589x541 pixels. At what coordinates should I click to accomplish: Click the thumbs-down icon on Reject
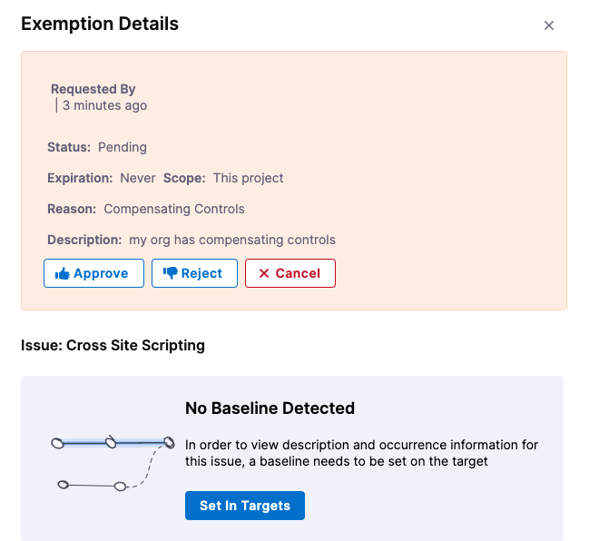(x=170, y=273)
